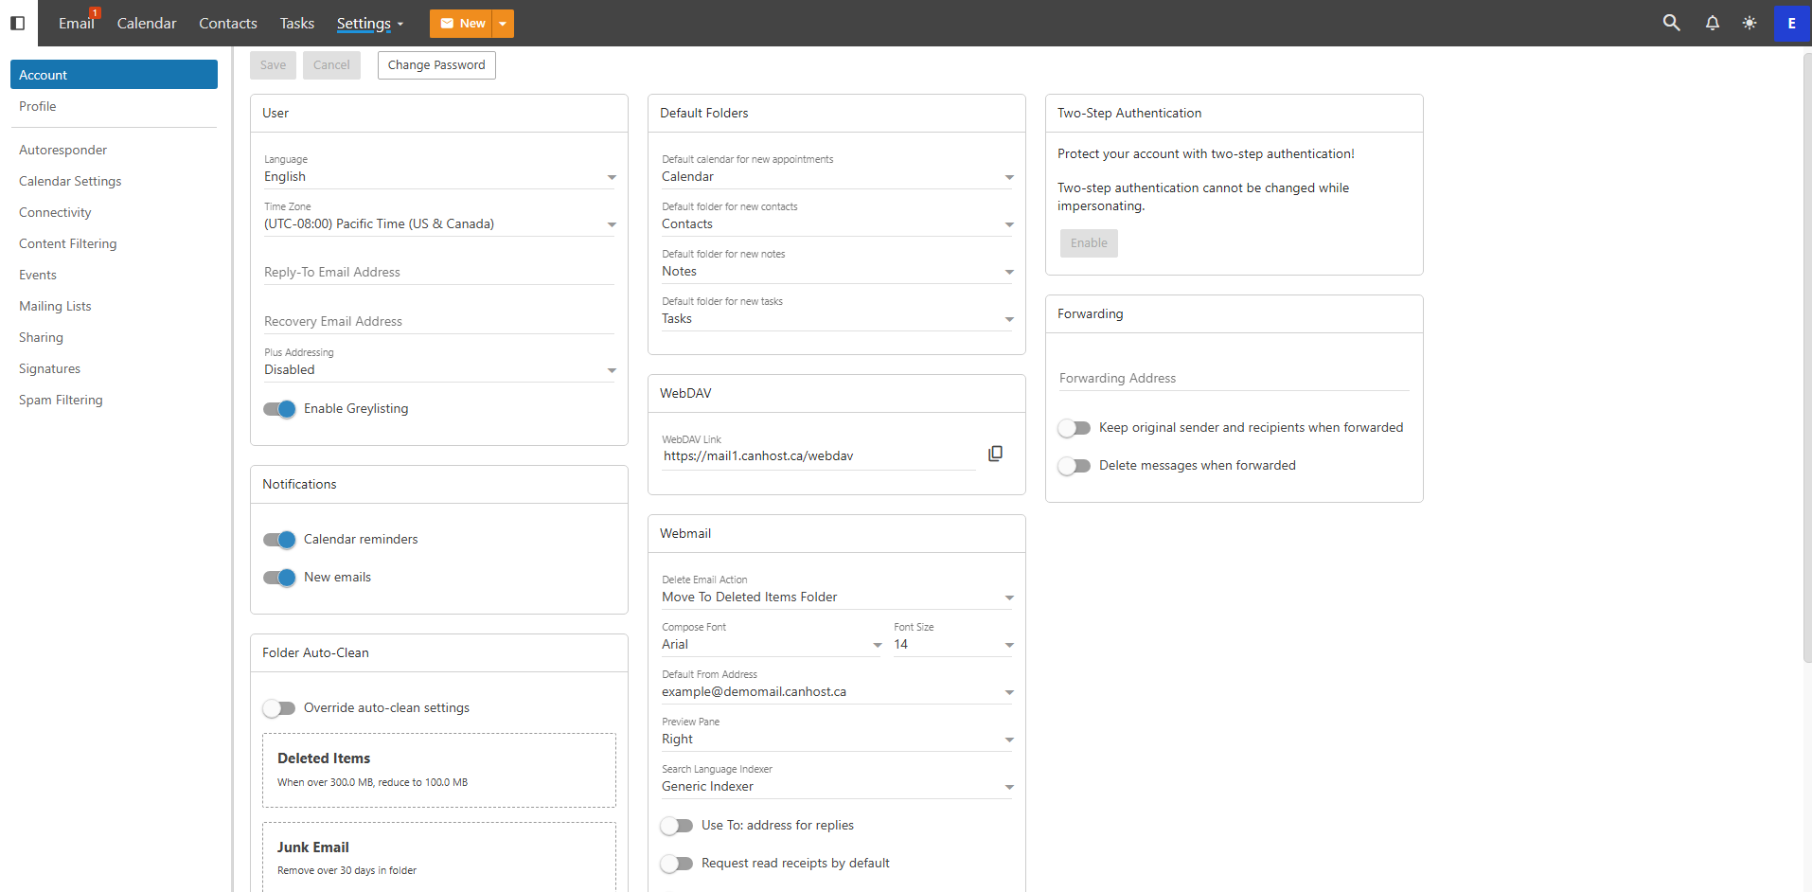
Task: Turn on Override auto-clean settings
Action: pyautogui.click(x=279, y=708)
